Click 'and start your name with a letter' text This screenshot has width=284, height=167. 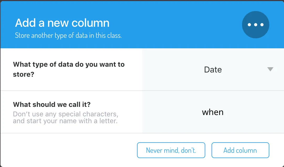click(x=65, y=121)
